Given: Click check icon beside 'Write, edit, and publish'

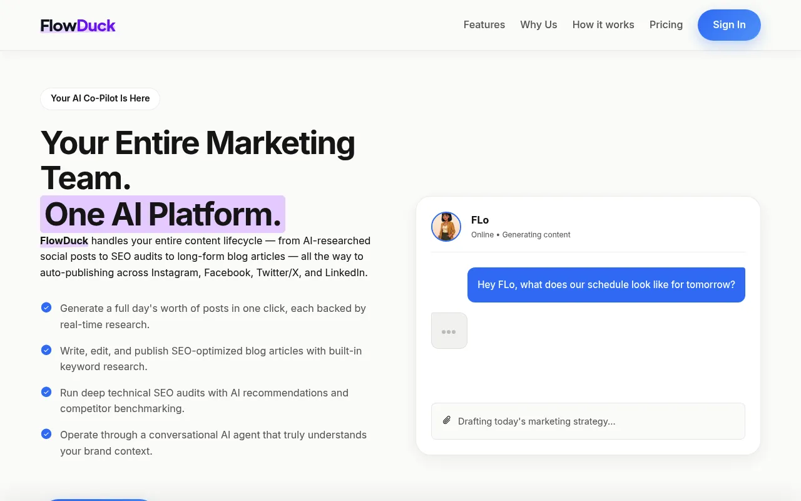Looking at the screenshot, I should 46,350.
